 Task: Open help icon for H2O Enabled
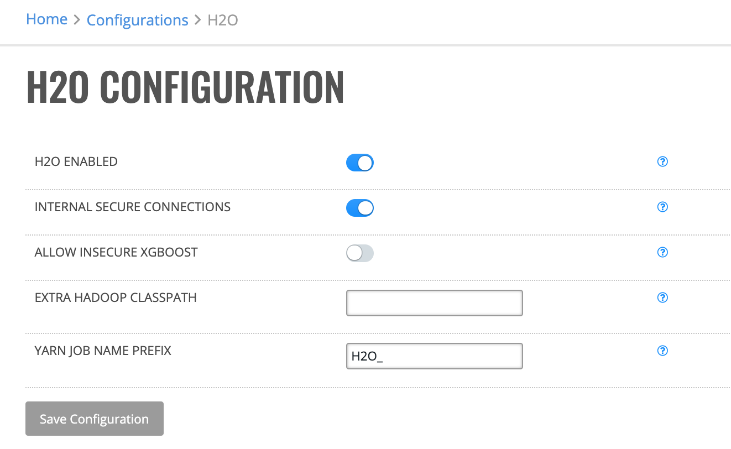(662, 161)
